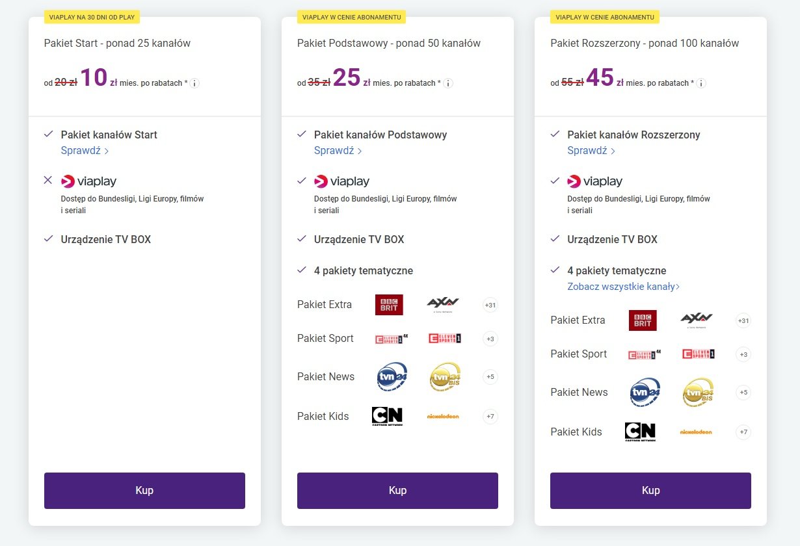The image size is (800, 546).
Task: Click Nickelodeon logo in Podstawowy Pakiet Kids
Action: 443,416
